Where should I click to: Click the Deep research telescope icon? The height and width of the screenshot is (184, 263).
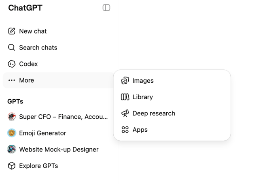pyautogui.click(x=125, y=113)
